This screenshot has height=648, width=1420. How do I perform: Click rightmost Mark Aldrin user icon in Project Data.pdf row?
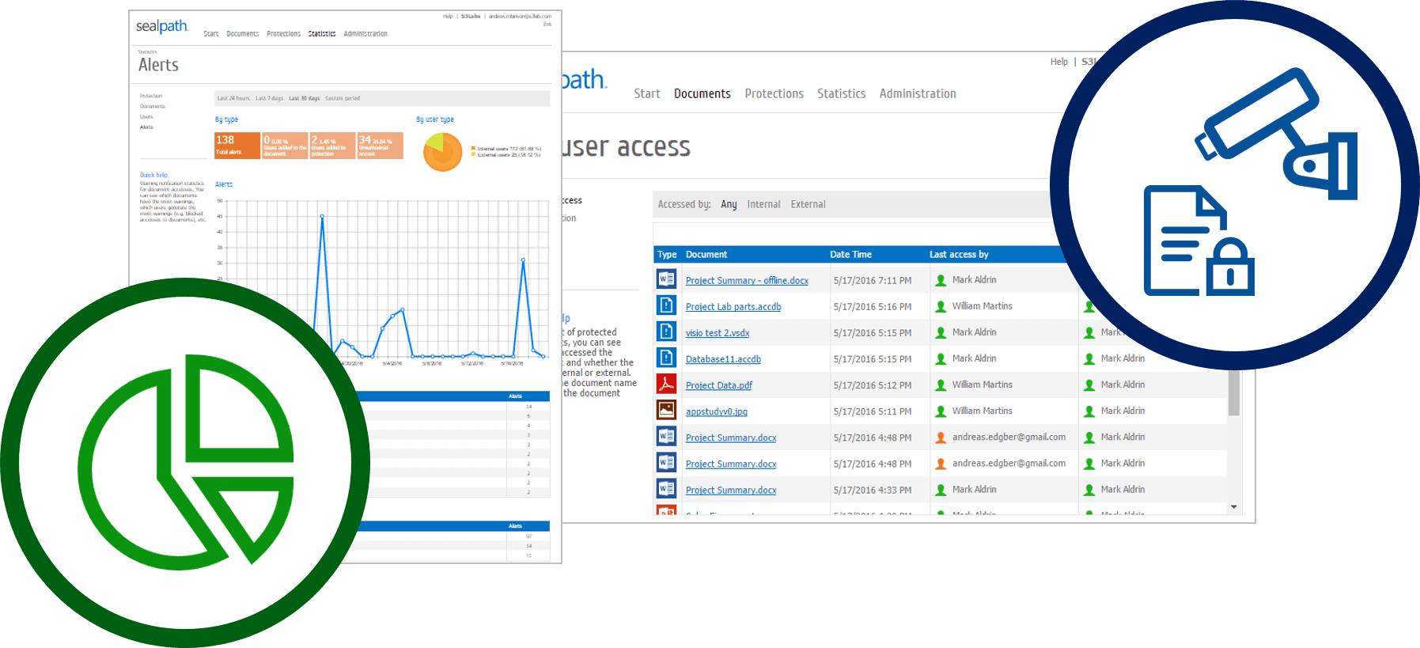pos(1089,385)
